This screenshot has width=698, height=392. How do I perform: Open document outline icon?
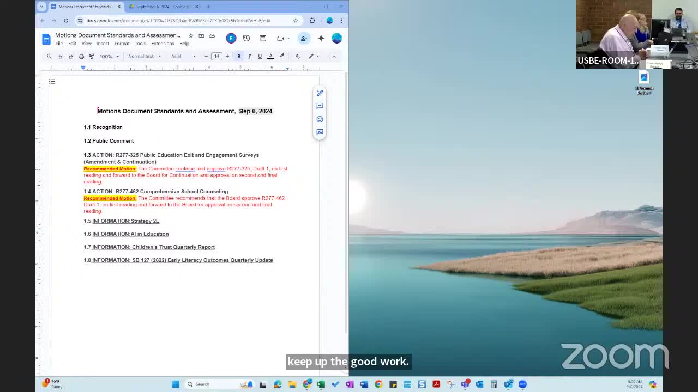[52, 81]
